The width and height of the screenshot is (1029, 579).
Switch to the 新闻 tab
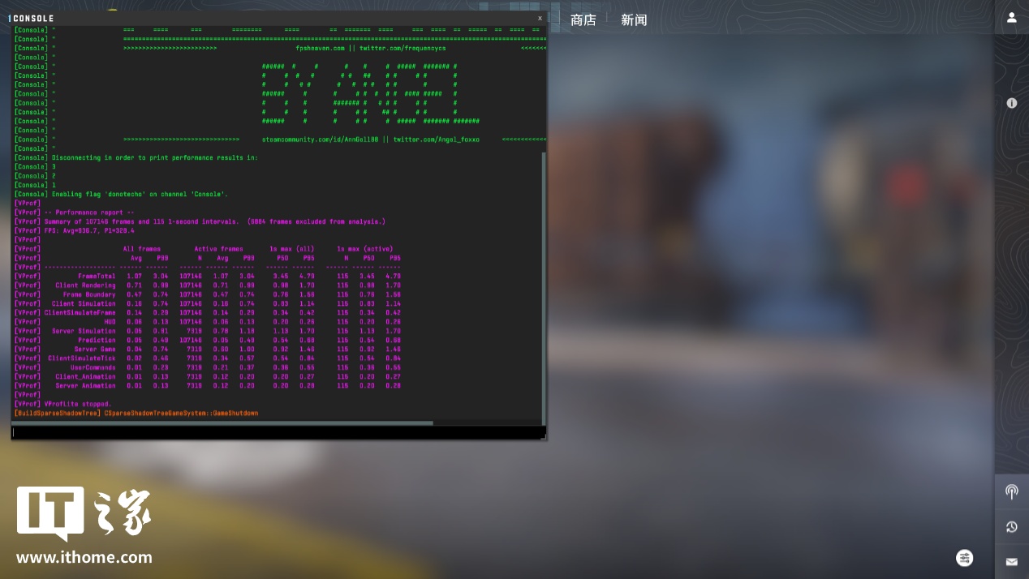pos(634,20)
